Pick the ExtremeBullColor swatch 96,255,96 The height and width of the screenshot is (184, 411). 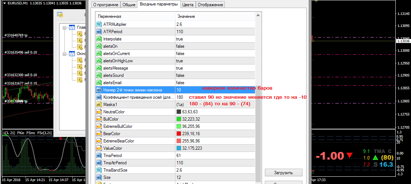pyautogui.click(x=179, y=126)
